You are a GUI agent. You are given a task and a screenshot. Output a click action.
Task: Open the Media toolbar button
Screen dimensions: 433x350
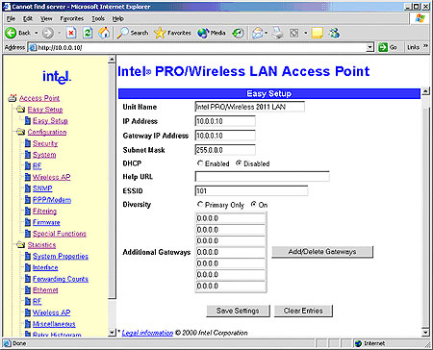pos(212,33)
